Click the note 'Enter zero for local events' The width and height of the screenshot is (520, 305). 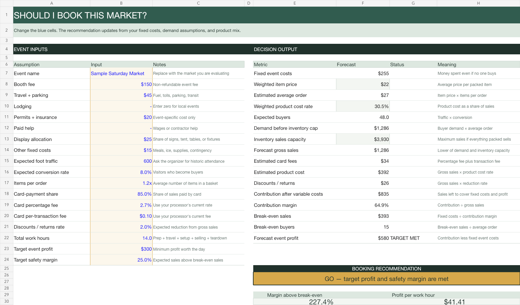click(x=199, y=106)
